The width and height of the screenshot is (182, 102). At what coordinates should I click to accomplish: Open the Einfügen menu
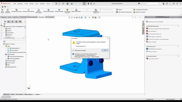point(32,4)
